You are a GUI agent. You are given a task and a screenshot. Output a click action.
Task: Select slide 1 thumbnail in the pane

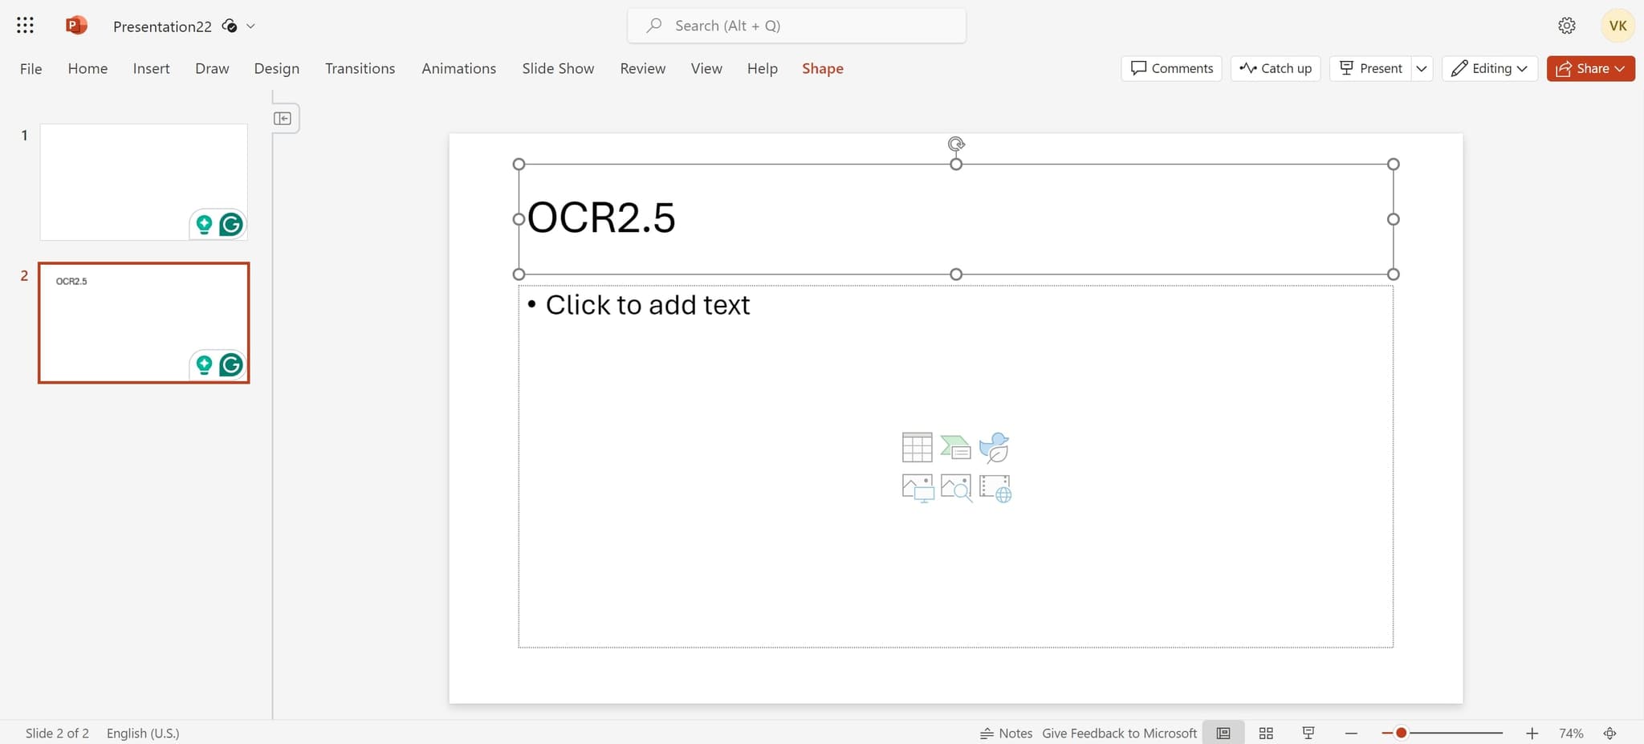point(143,181)
